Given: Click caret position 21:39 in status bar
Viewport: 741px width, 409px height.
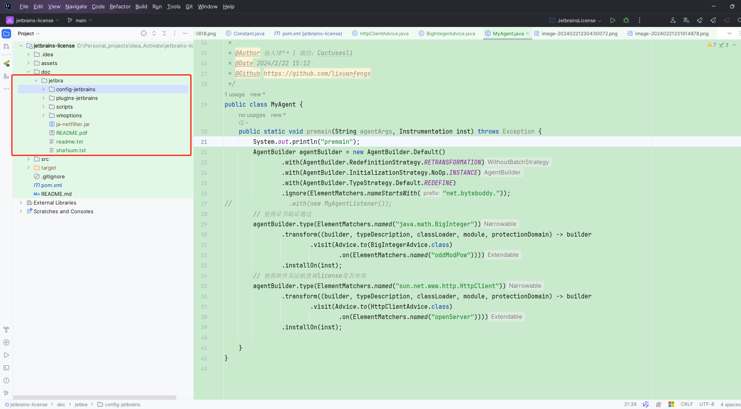Looking at the screenshot, I should (x=630, y=404).
